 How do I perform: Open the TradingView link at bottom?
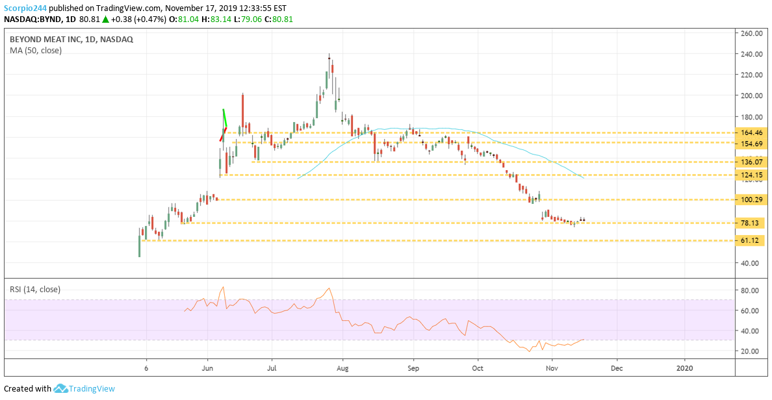pyautogui.click(x=92, y=389)
